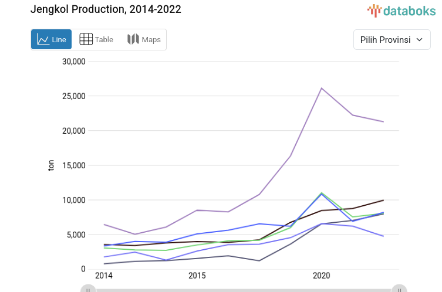442x292 pixels.
Task: Open the Maps view tab
Action: point(144,39)
